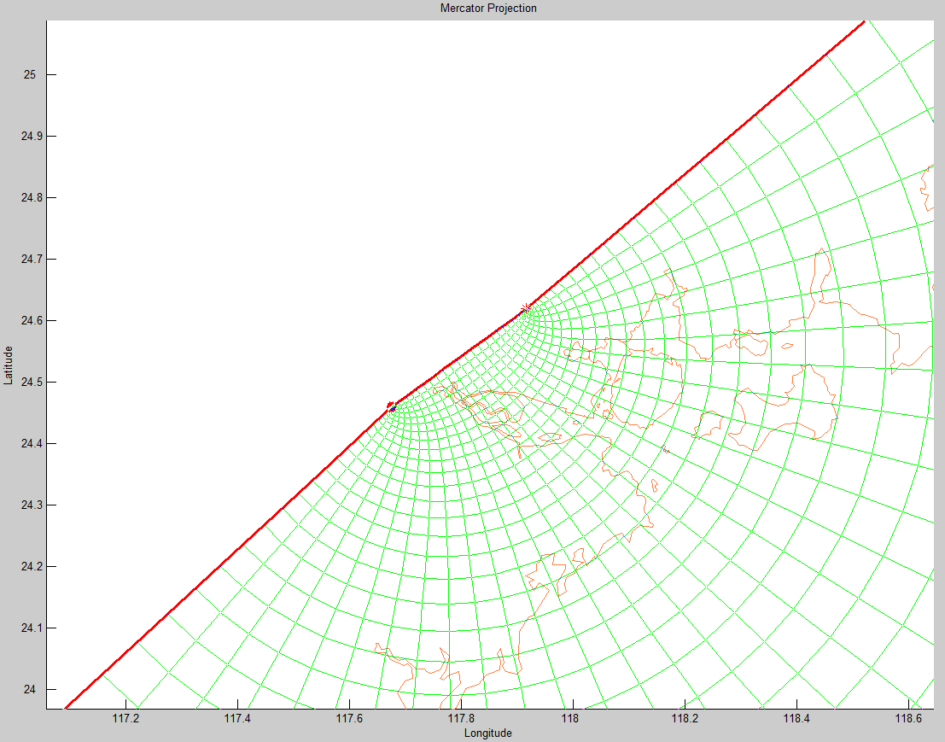This screenshot has width=945, height=742.
Task: Click the 117.6 longitude tick label
Action: pyautogui.click(x=349, y=718)
